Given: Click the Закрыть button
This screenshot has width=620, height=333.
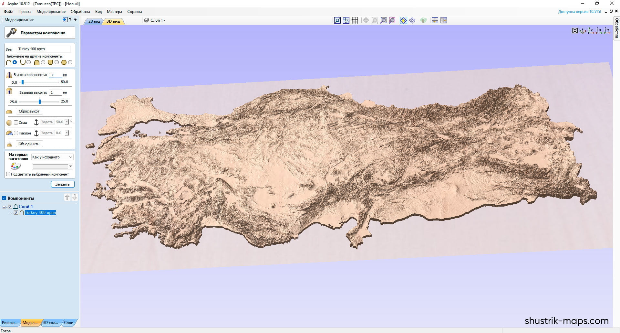Looking at the screenshot, I should pos(63,184).
